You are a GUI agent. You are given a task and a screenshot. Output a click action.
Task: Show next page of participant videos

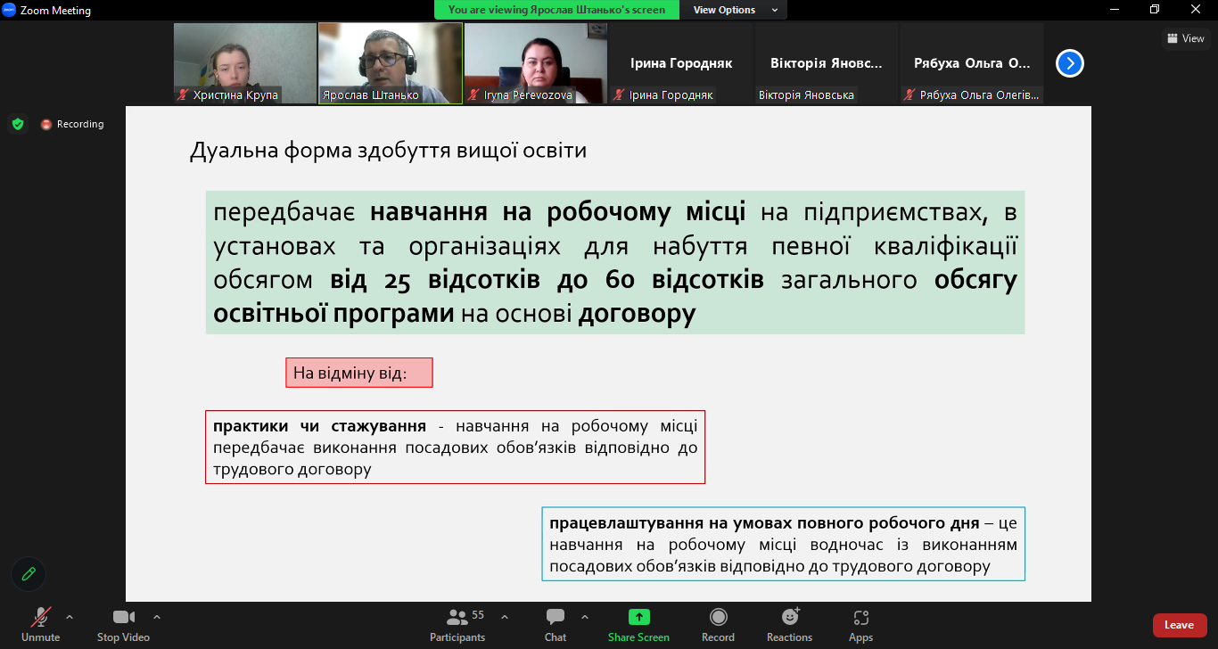click(x=1070, y=63)
